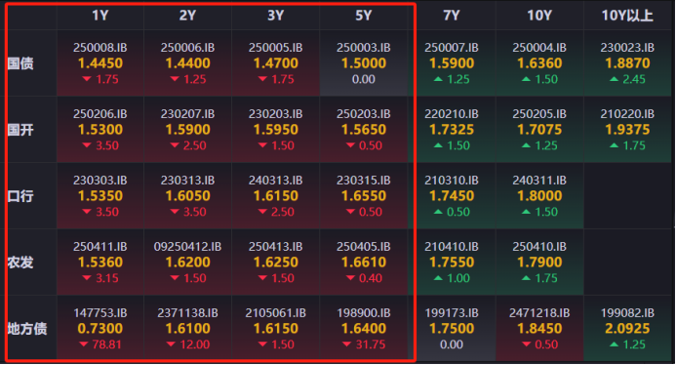This screenshot has width=676, height=365.
Task: Select the 1Y column header
Action: tap(100, 16)
